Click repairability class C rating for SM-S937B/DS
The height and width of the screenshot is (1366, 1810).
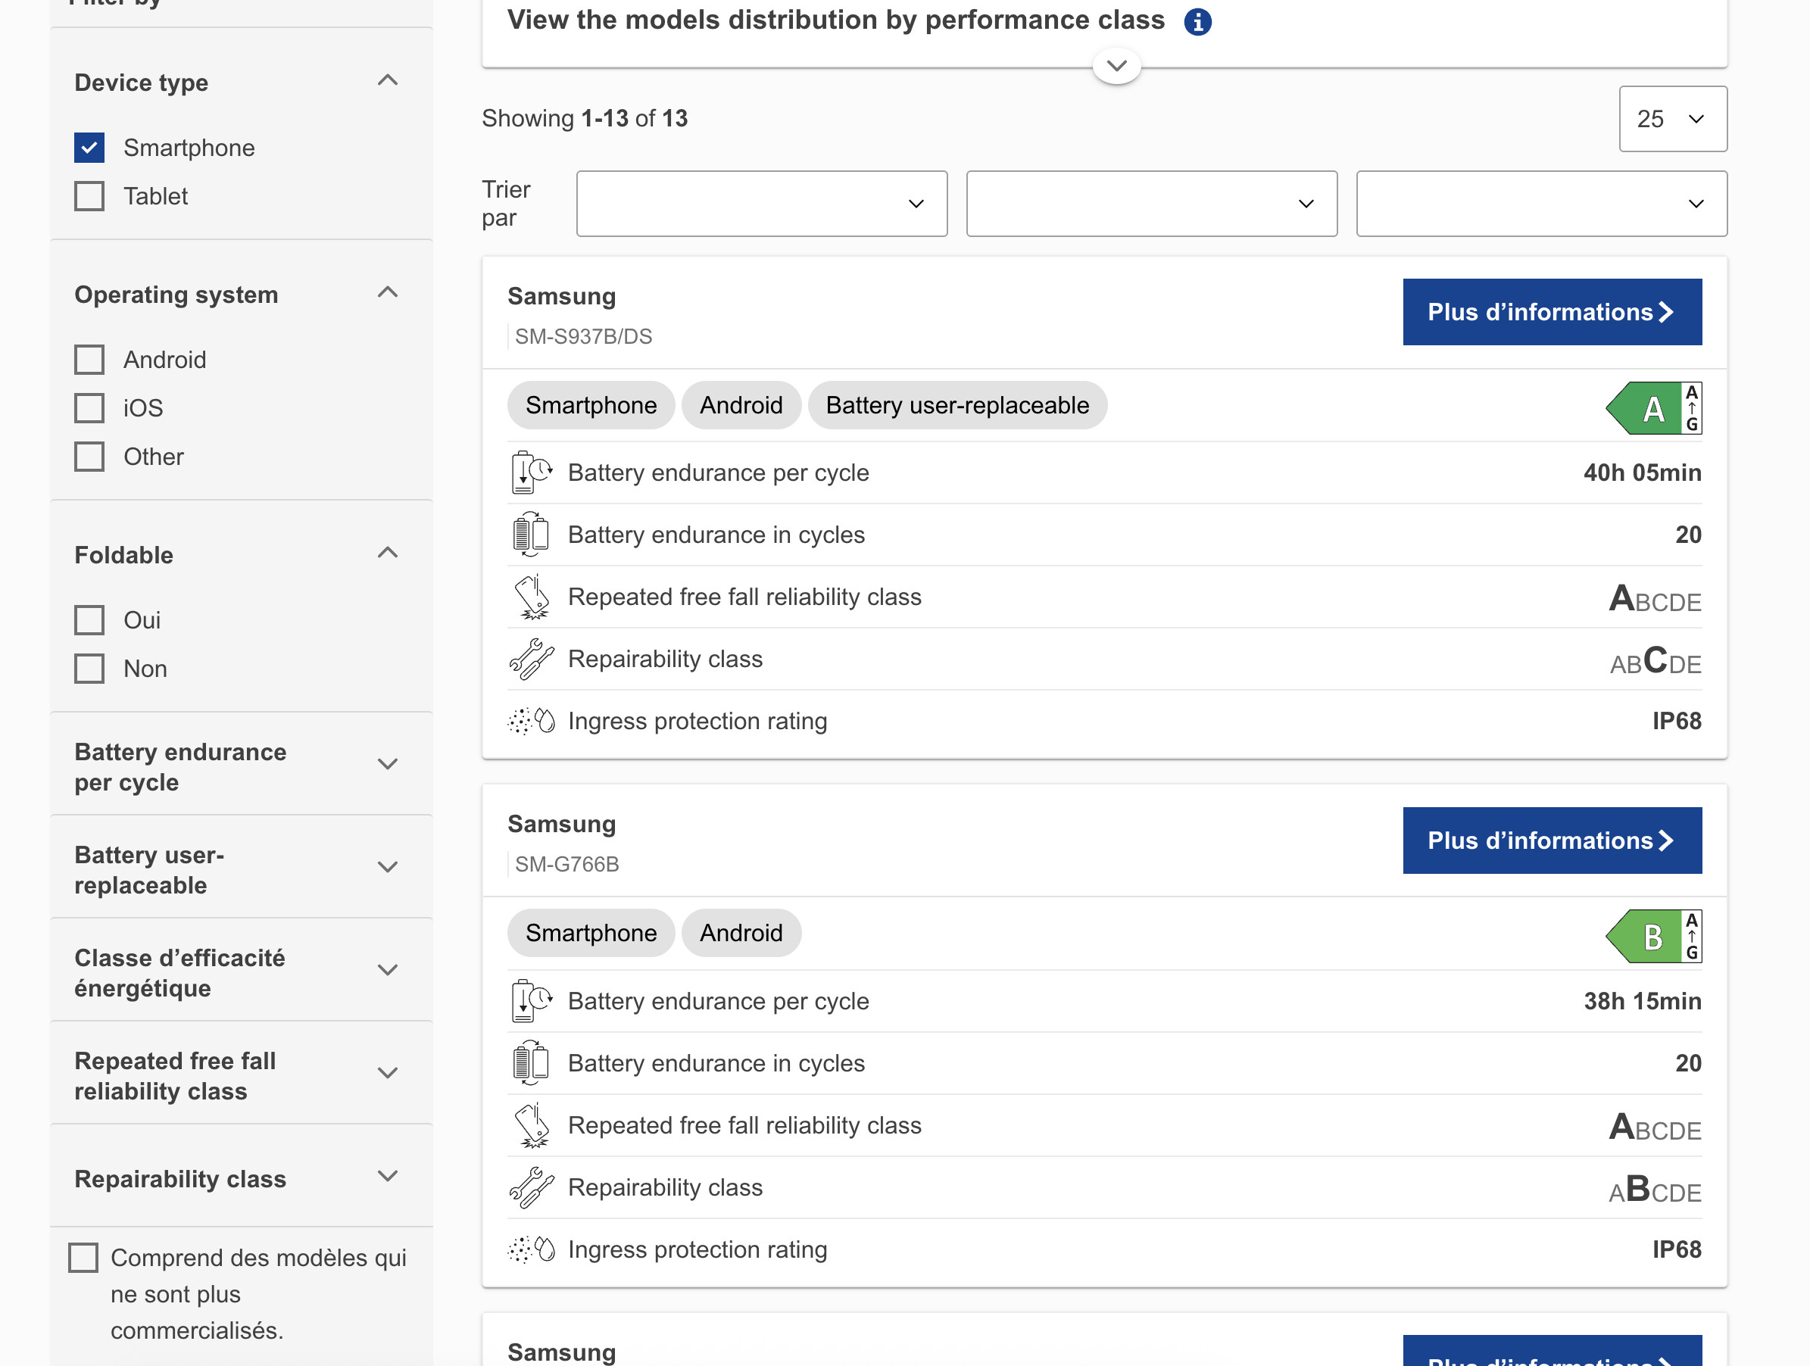[1656, 660]
